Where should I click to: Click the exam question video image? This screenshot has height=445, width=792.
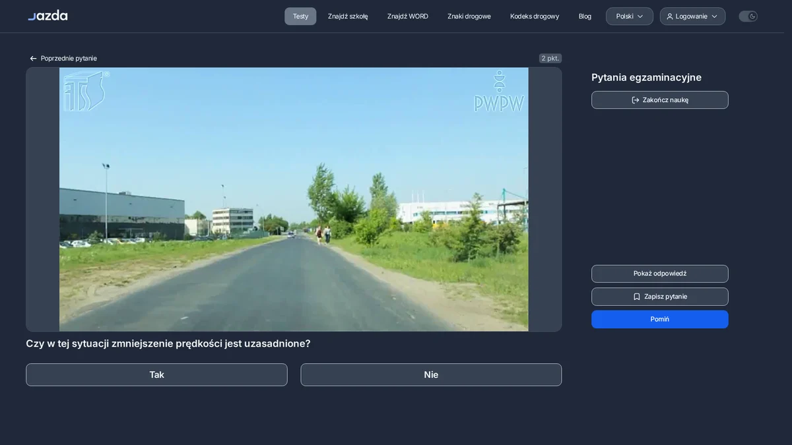point(294,199)
